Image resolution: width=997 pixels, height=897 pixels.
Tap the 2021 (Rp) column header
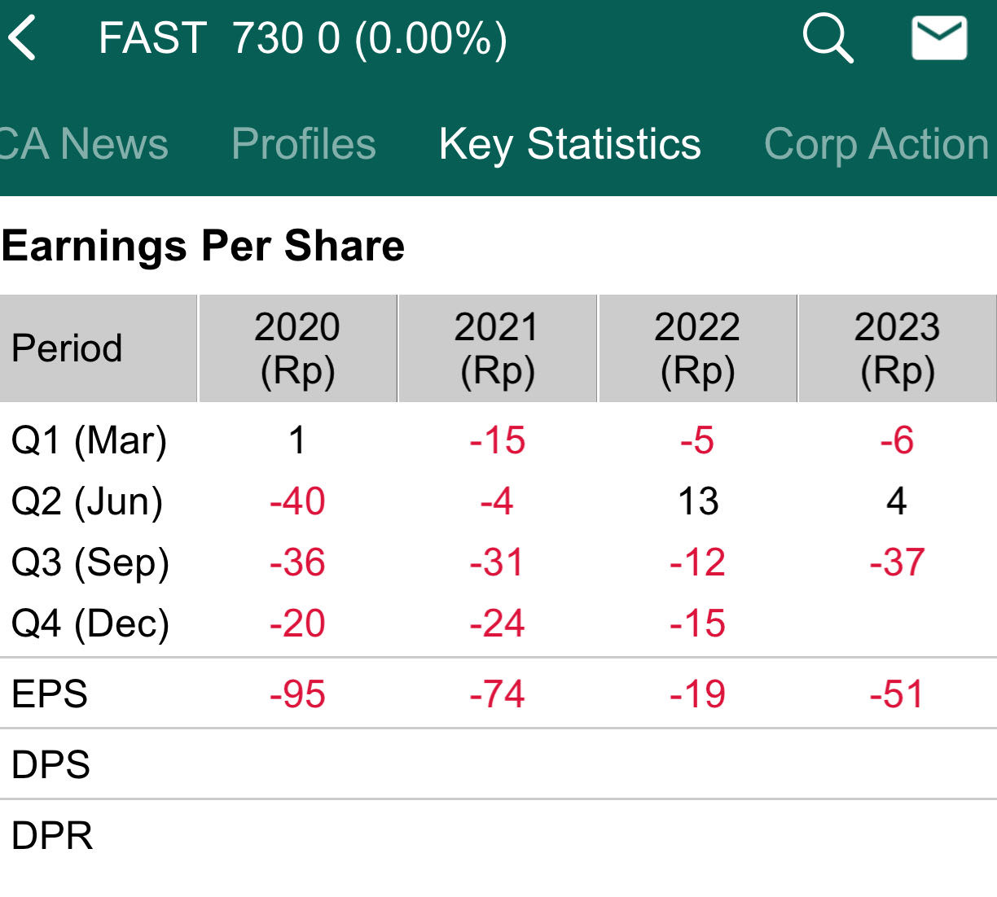tap(497, 348)
